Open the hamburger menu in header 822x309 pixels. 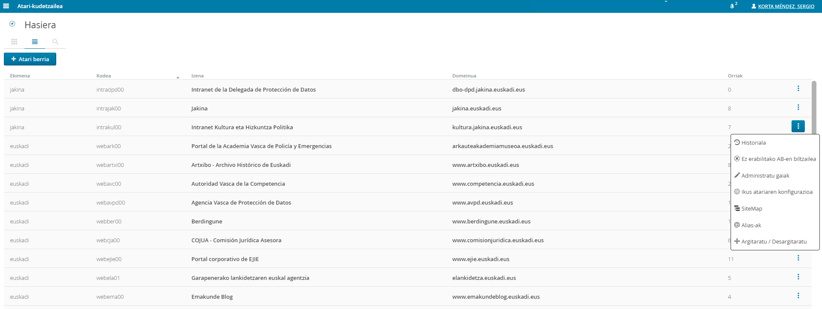(x=6, y=6)
